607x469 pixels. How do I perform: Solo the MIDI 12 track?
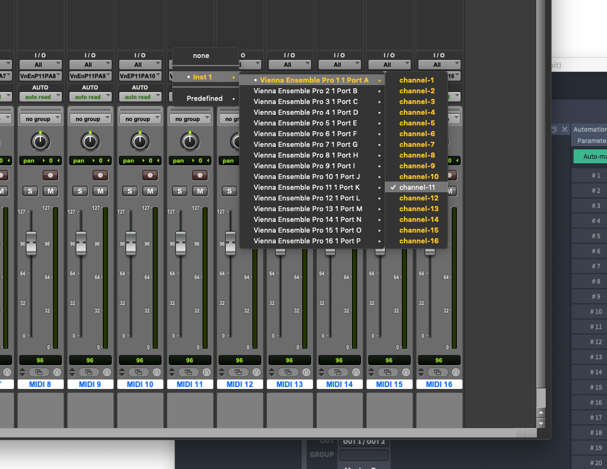tap(230, 191)
